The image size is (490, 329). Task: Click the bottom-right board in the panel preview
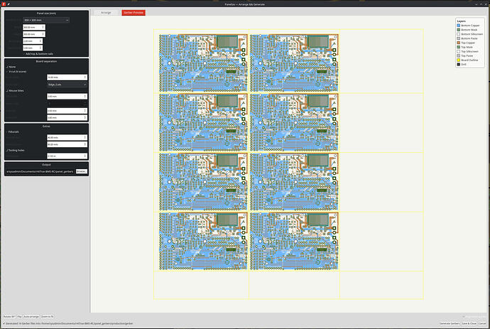point(294,241)
